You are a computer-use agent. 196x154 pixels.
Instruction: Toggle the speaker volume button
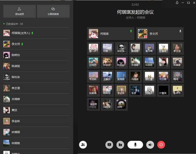(150, 145)
